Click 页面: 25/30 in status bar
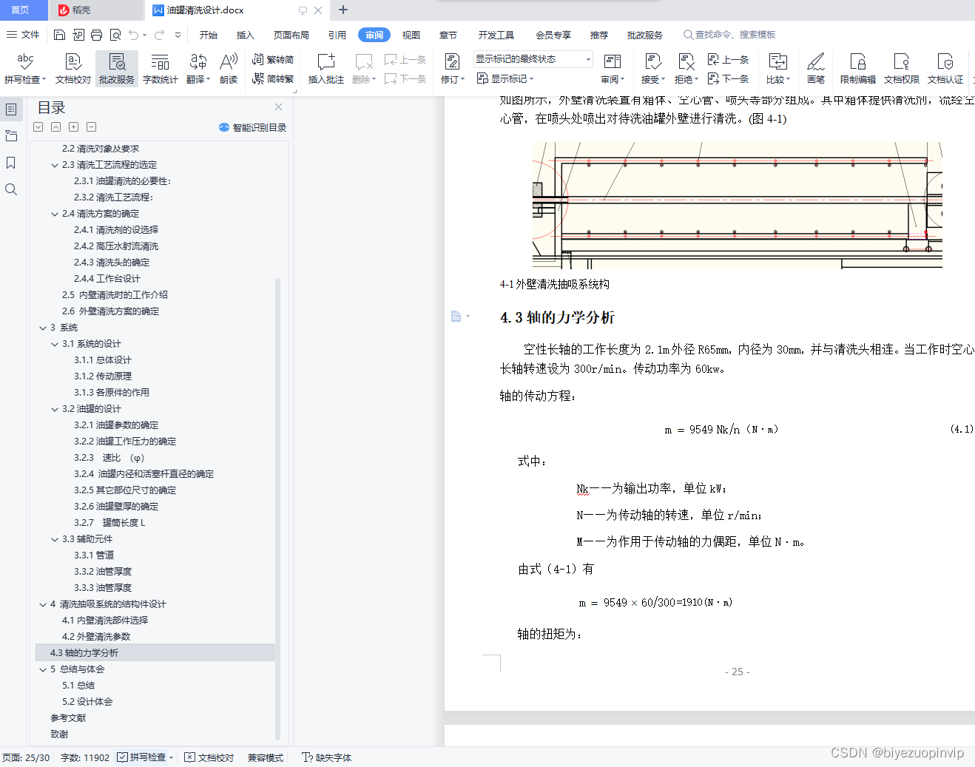This screenshot has width=975, height=767. click(26, 757)
